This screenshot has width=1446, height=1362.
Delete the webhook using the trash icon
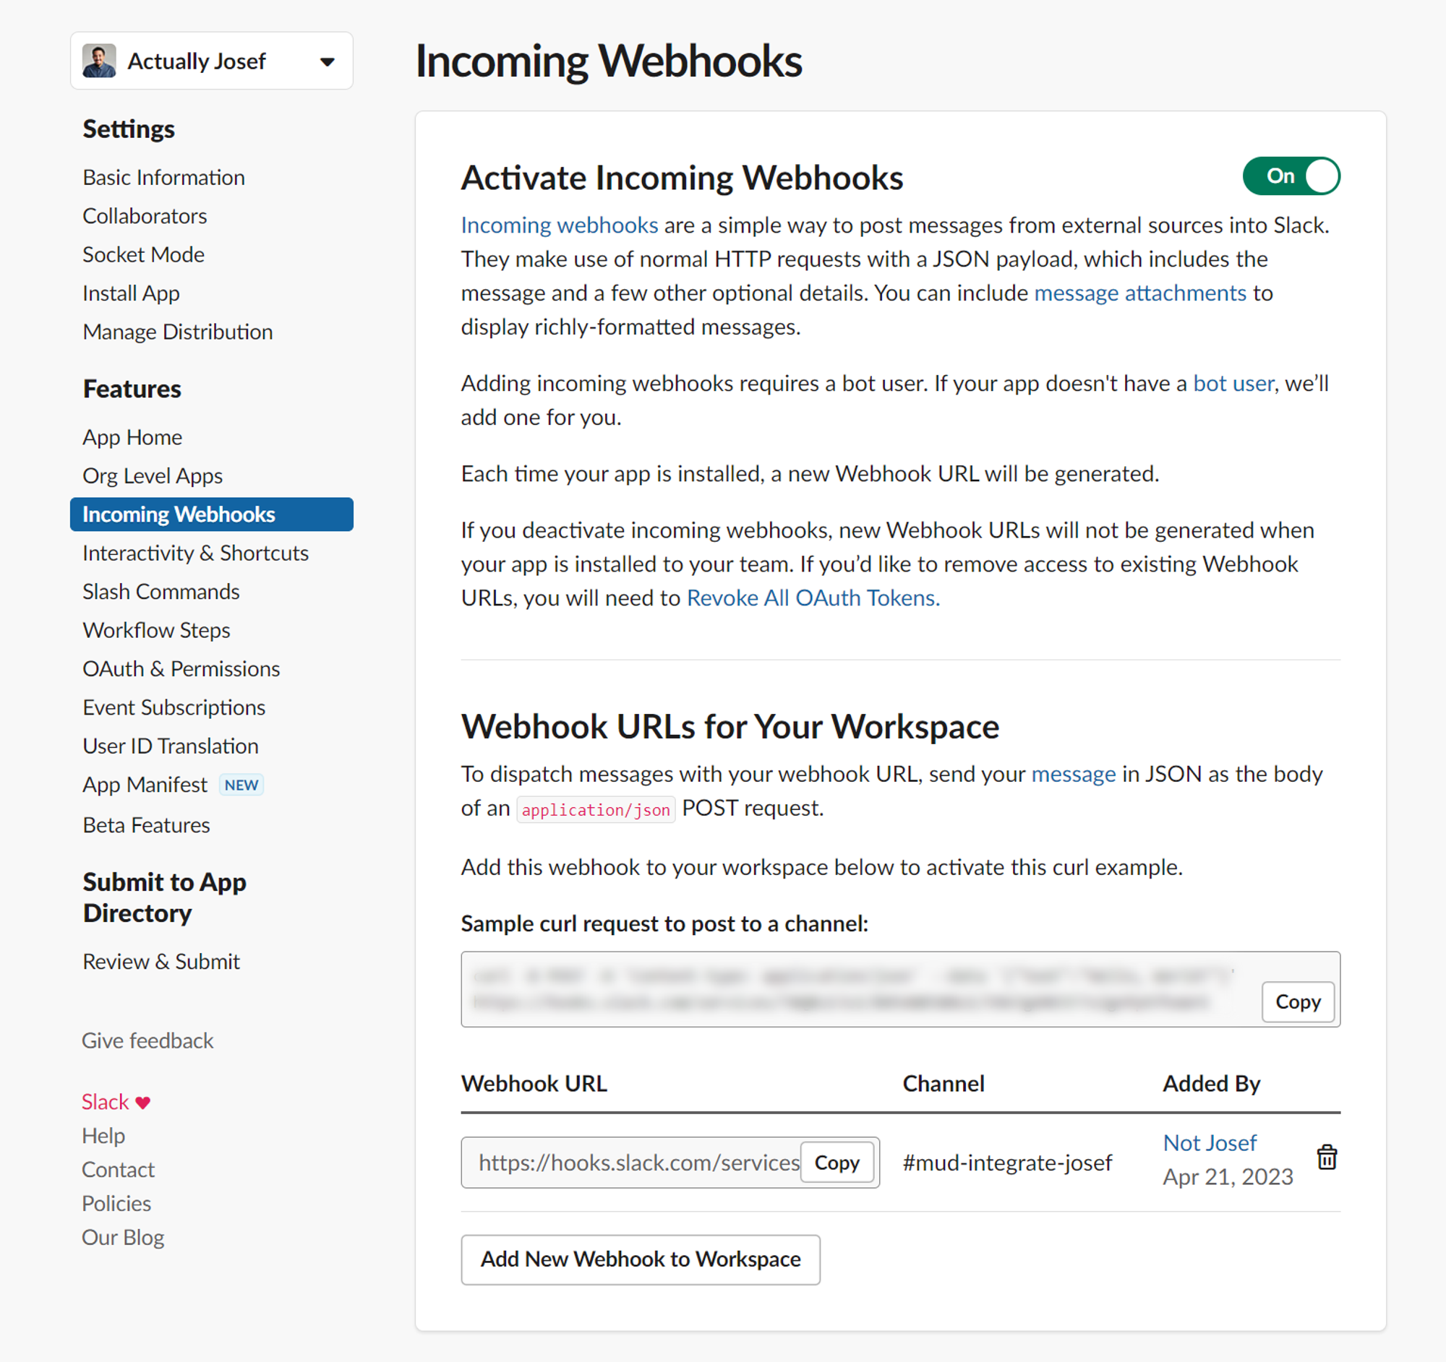(x=1327, y=1157)
